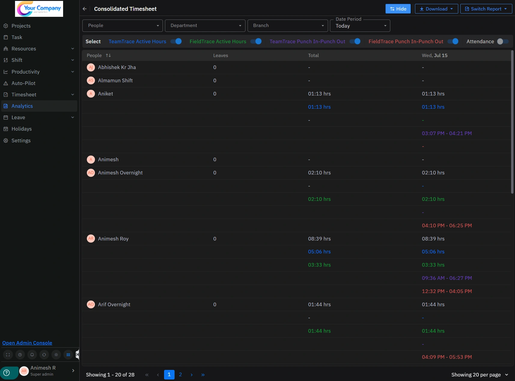Open notifications with the bell icon
Screen dimensions: 515x381
point(32,355)
